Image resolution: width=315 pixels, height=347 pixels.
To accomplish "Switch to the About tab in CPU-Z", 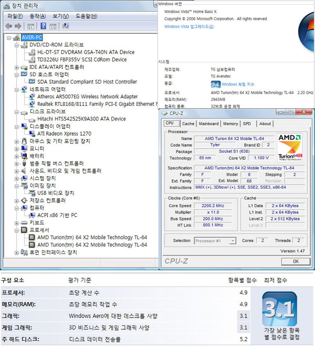I will [265, 124].
